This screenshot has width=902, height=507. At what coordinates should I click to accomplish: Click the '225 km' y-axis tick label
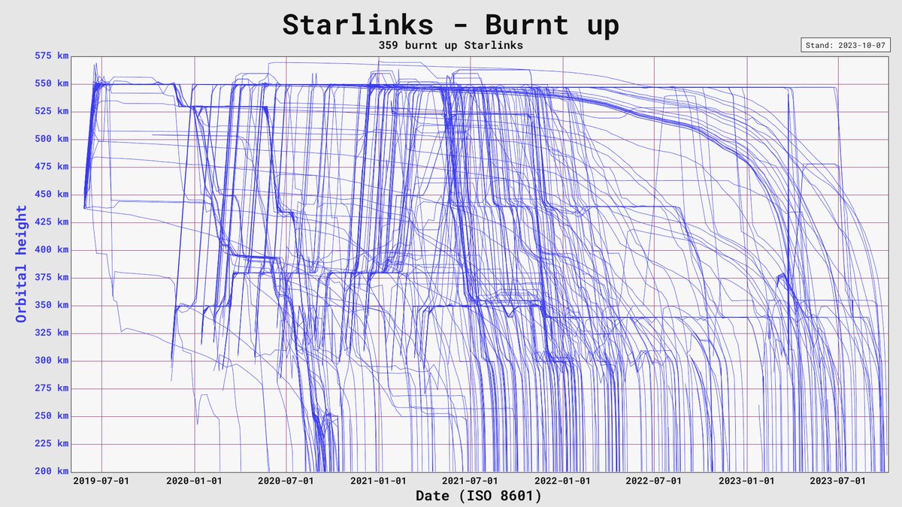tap(51, 444)
